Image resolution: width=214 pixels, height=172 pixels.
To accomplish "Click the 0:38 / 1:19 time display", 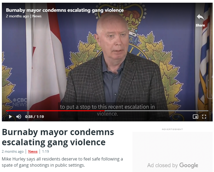I will point(35,117).
